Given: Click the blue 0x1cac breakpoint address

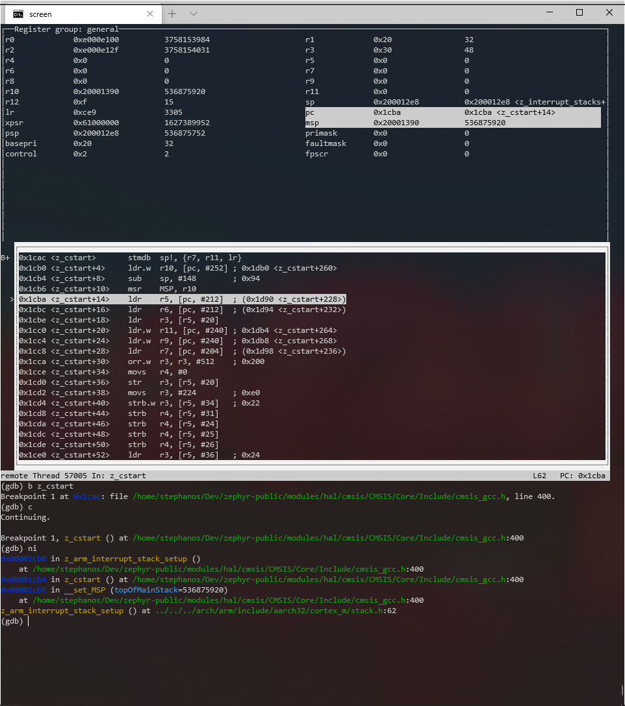Looking at the screenshot, I should pyautogui.click(x=88, y=496).
